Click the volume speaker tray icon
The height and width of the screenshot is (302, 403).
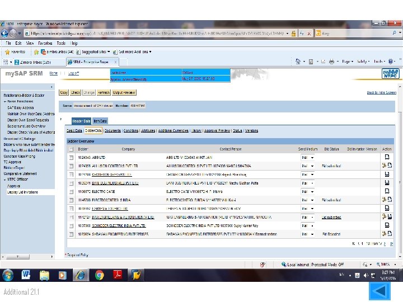pos(365,275)
